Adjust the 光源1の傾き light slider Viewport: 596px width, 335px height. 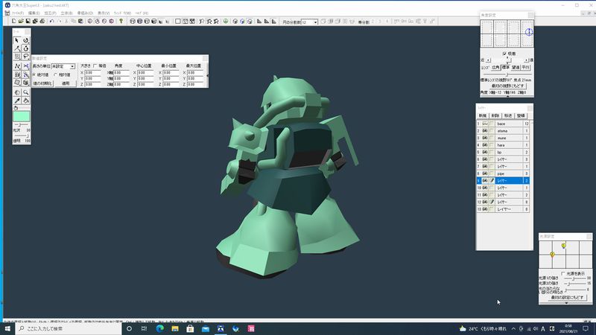[x=574, y=278]
